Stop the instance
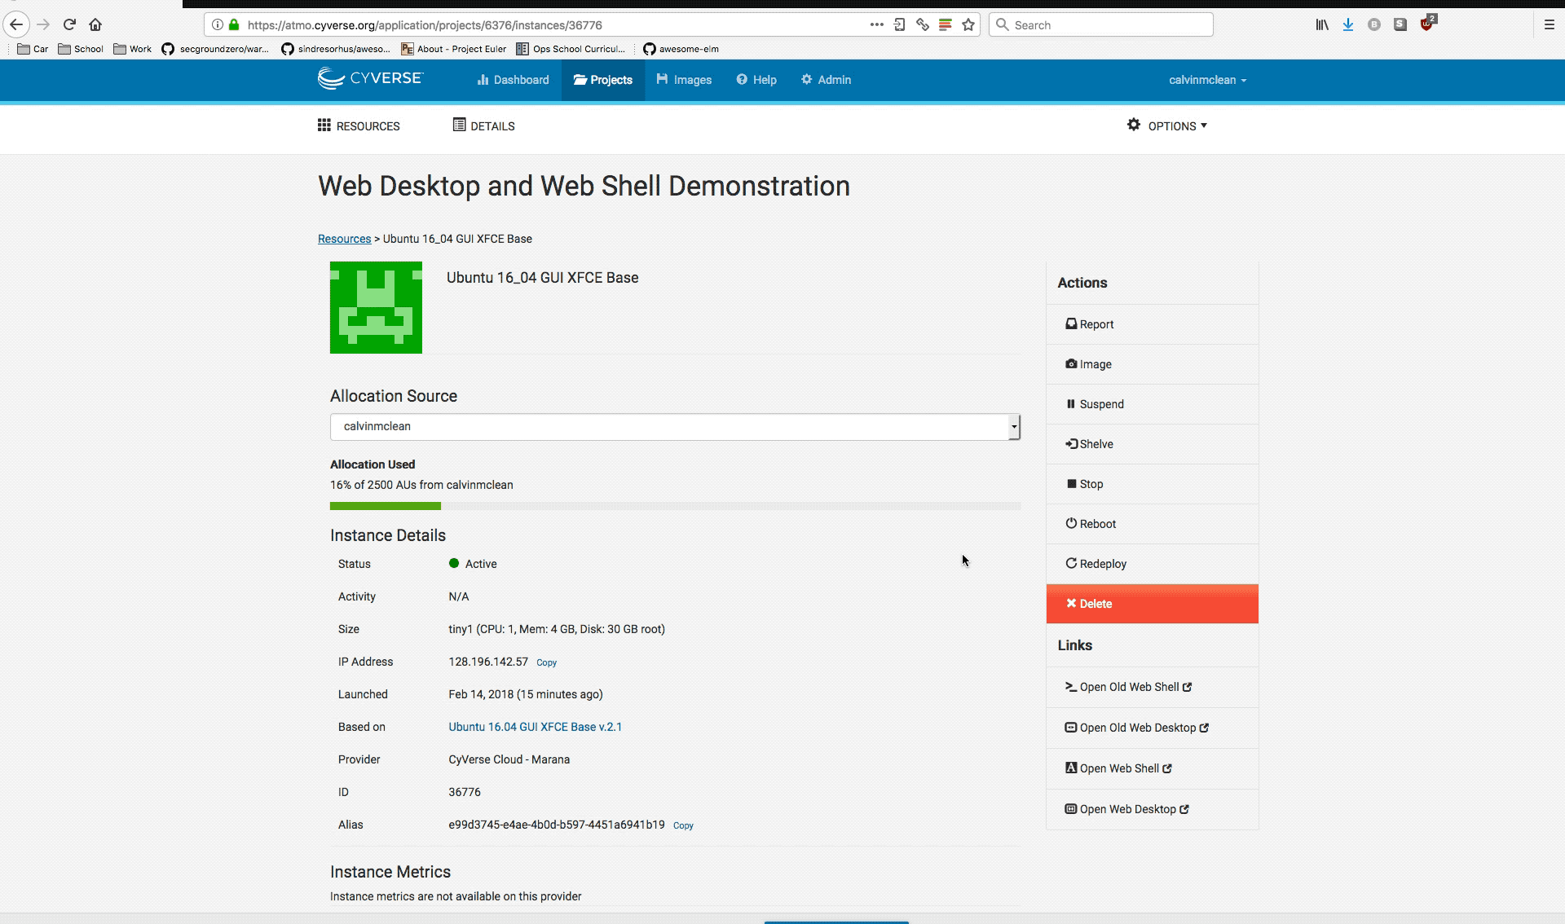The width and height of the screenshot is (1565, 924). coord(1152,484)
